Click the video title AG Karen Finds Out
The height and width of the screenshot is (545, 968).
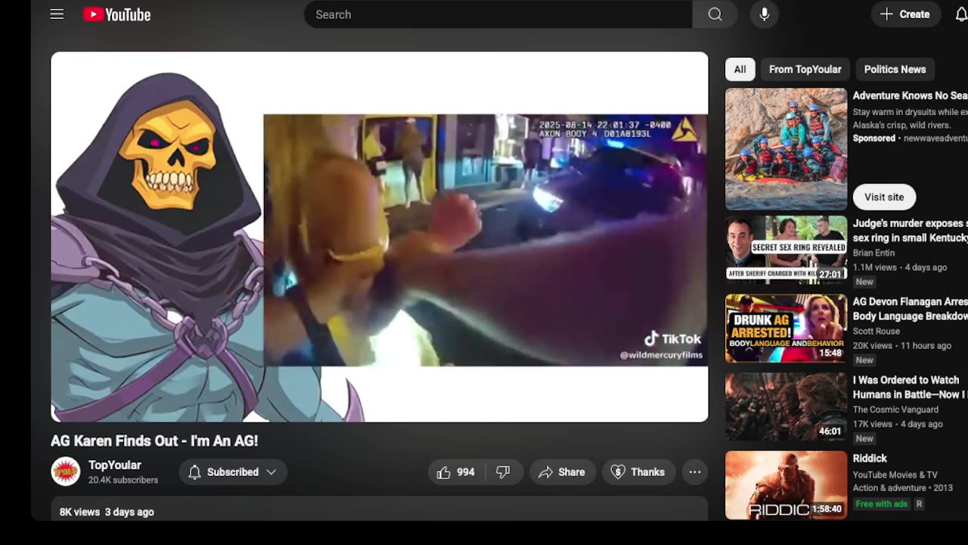pyautogui.click(x=154, y=441)
